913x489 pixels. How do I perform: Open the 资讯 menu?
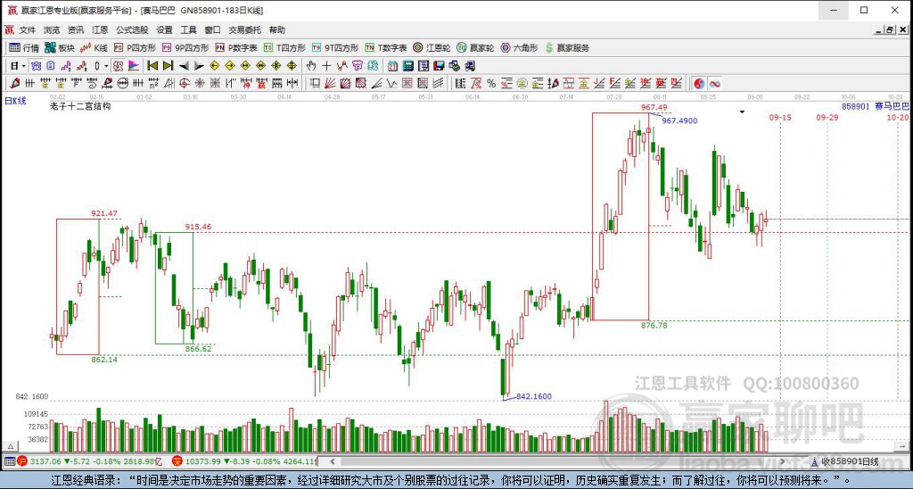(x=76, y=29)
